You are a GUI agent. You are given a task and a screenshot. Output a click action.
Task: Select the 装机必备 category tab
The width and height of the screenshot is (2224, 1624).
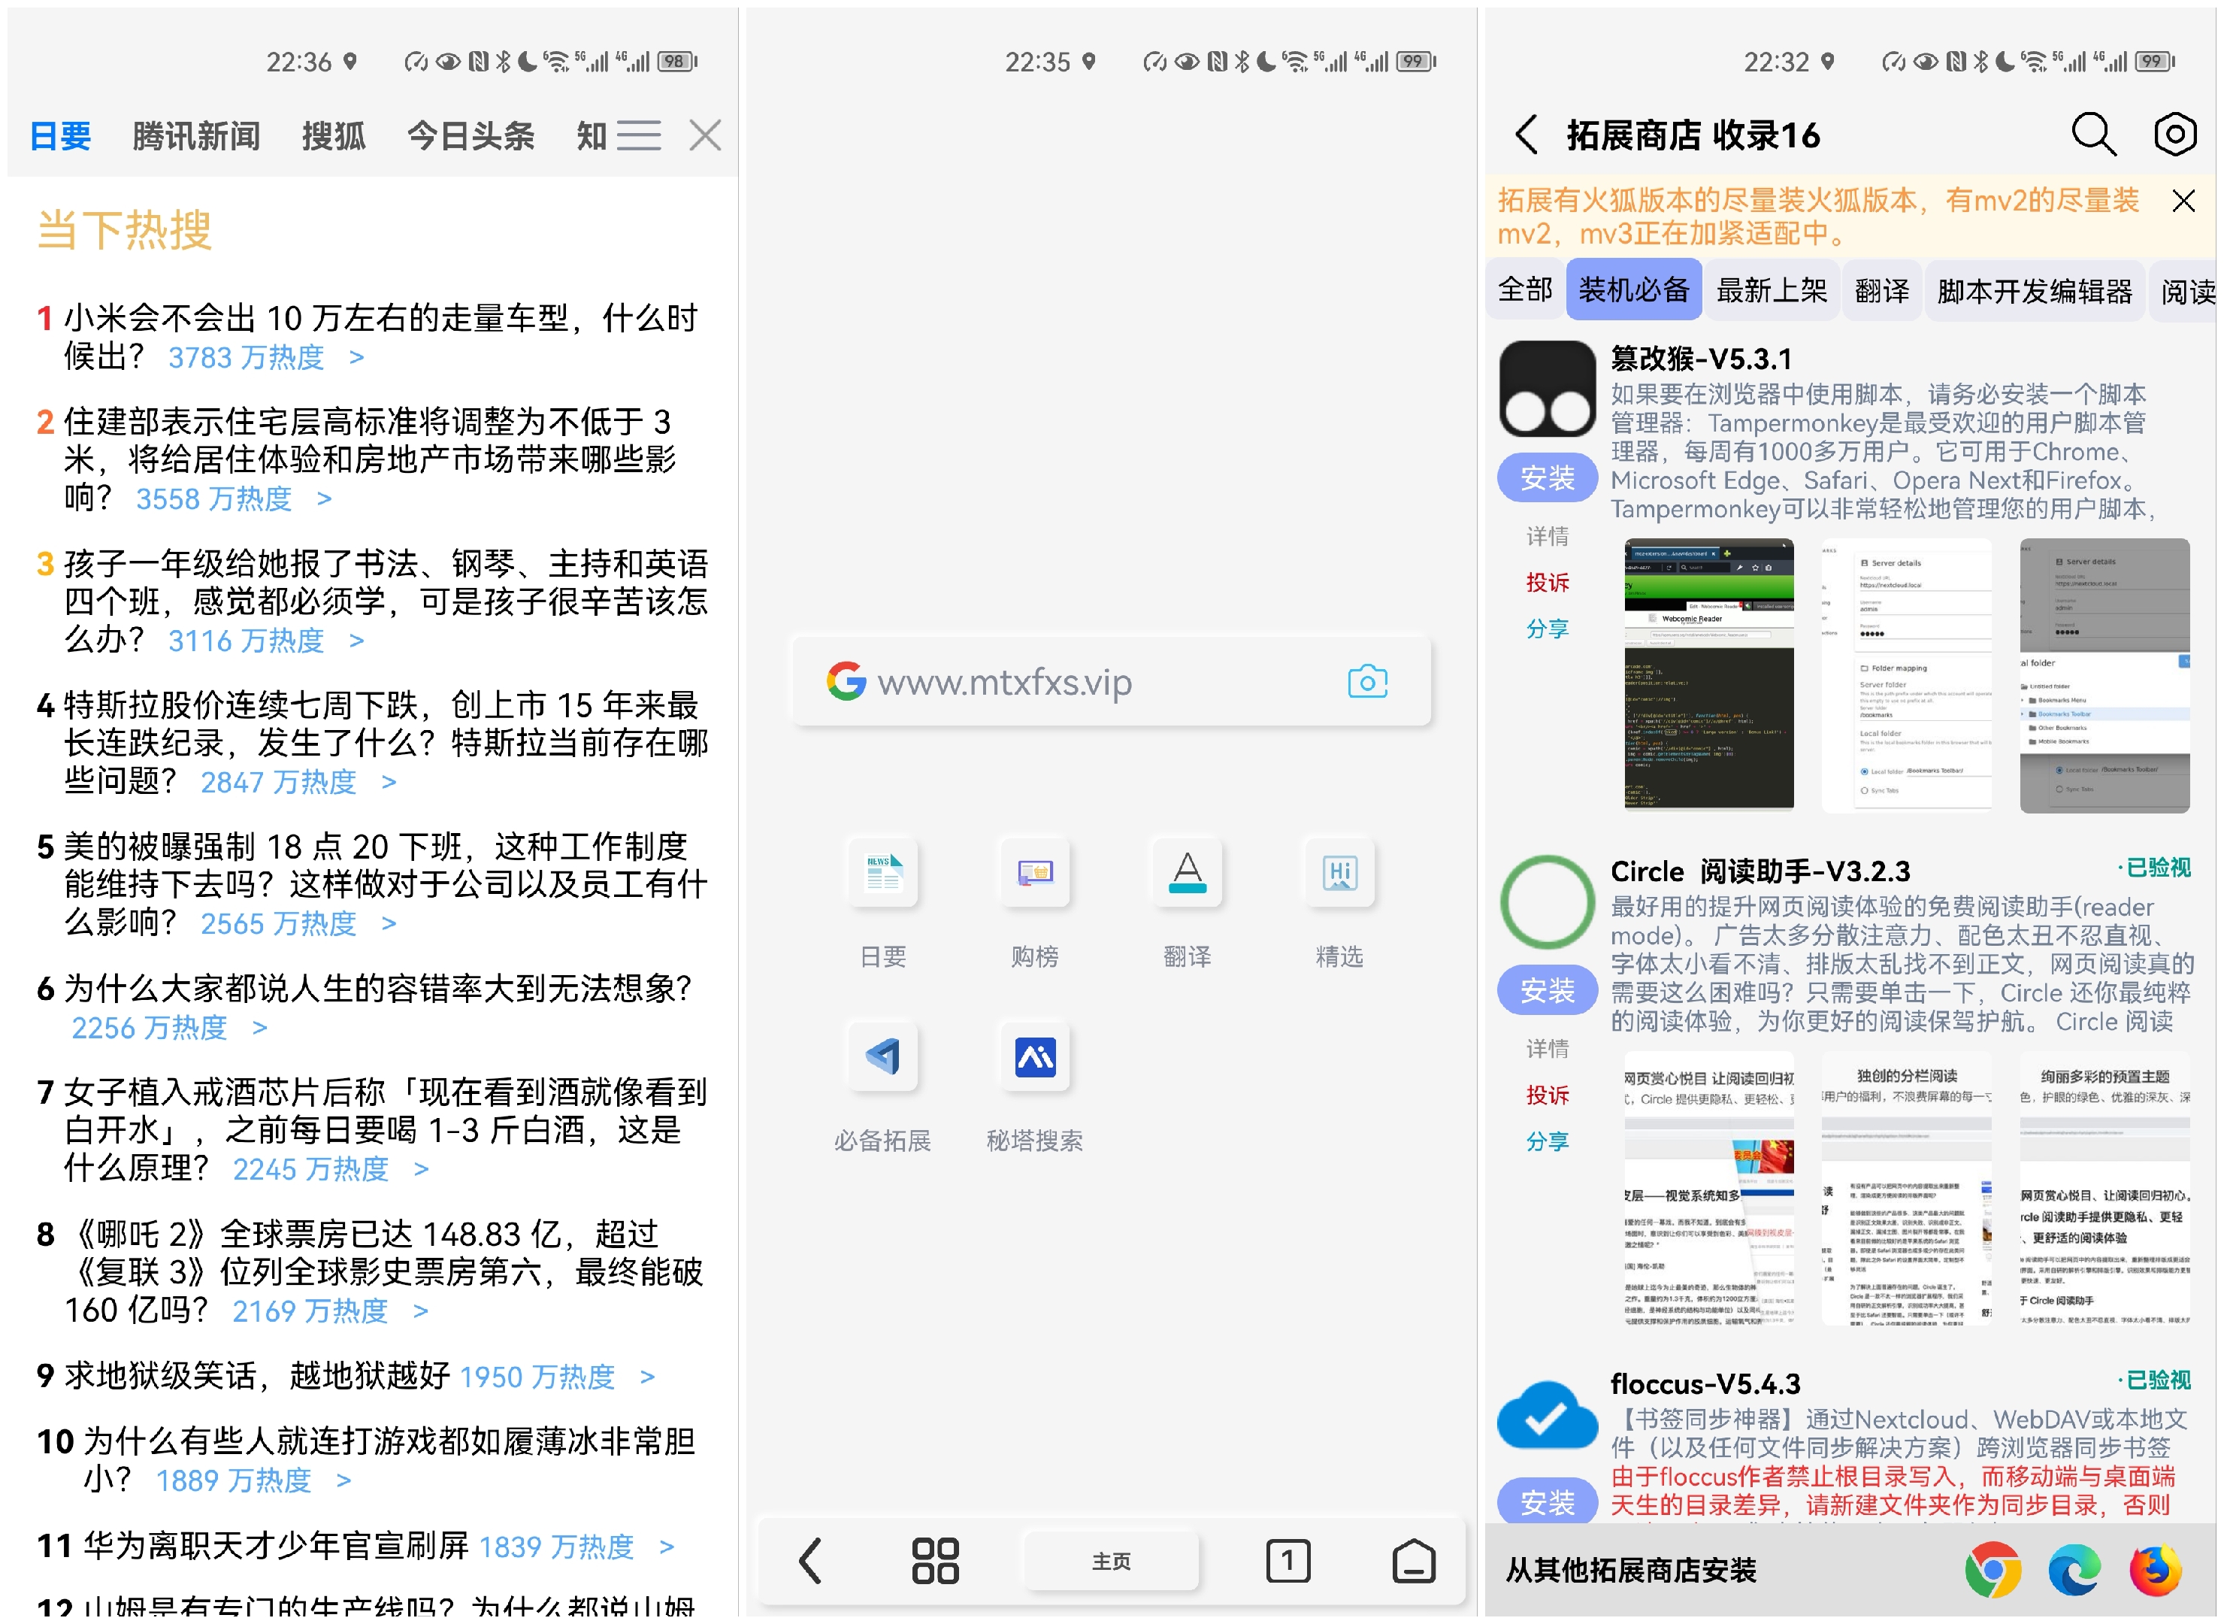click(1633, 290)
